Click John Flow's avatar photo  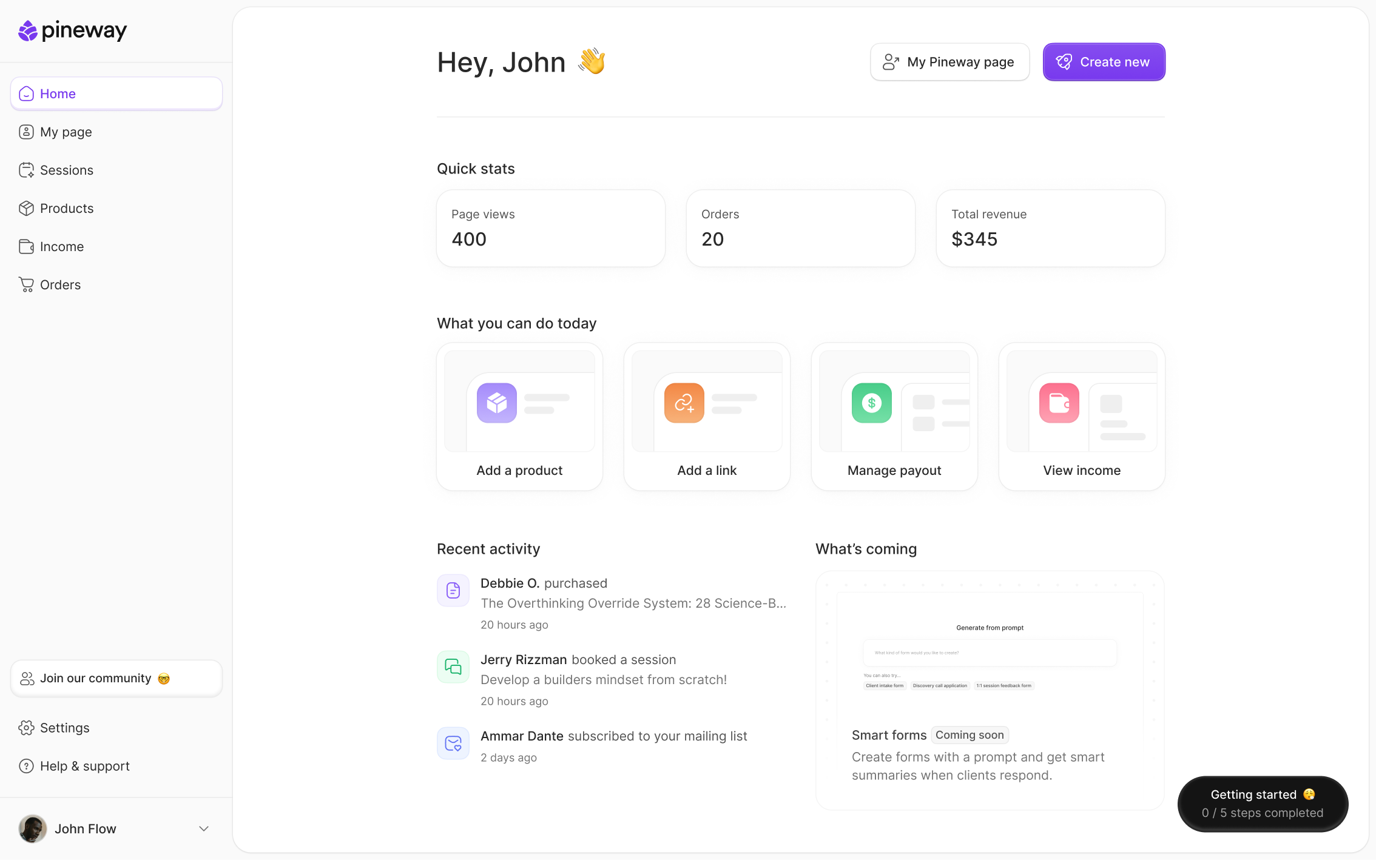[33, 828]
